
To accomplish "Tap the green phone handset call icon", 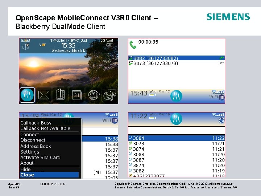I will [x=133, y=45].
